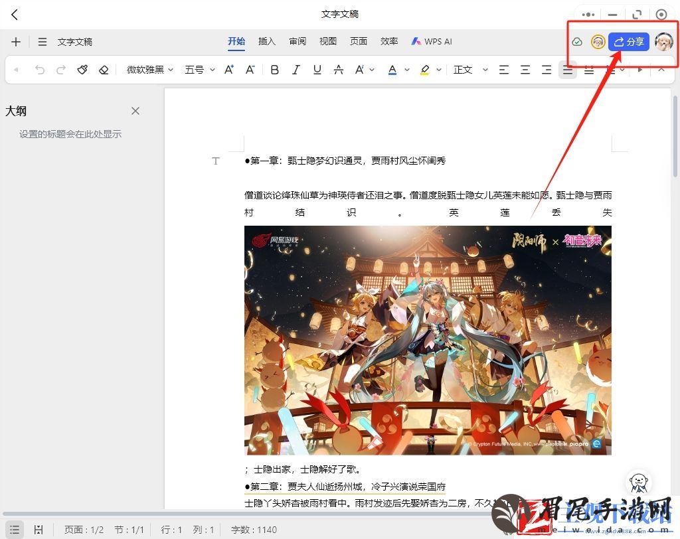Click the 第二章 chapter heading line

(x=345, y=487)
